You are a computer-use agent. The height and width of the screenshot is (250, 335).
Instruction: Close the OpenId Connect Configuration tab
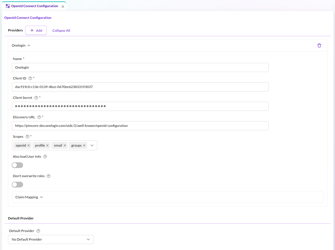63,6
